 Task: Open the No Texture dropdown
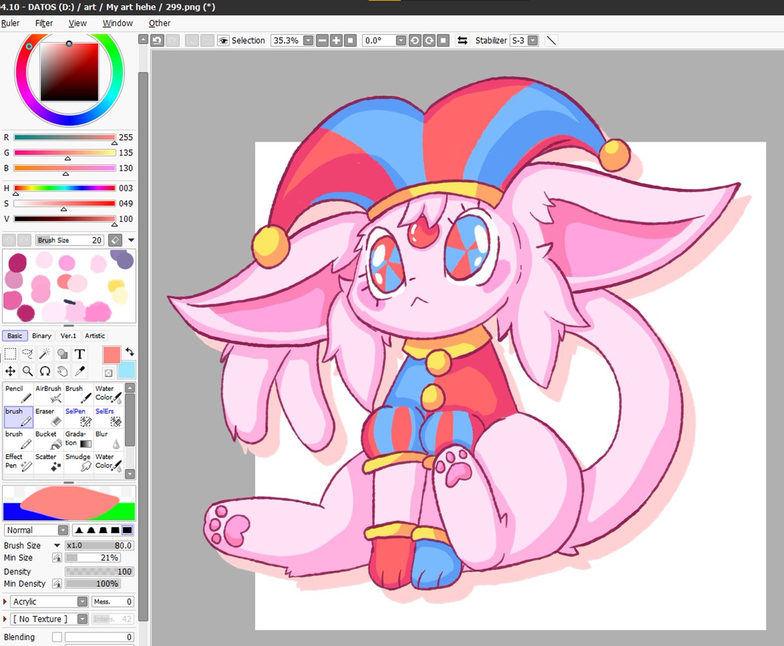pyautogui.click(x=82, y=619)
